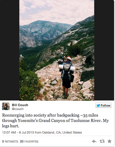The width and height of the screenshot is (115, 147).
Task: Click the dark area right of photo
Action: (104, 50)
